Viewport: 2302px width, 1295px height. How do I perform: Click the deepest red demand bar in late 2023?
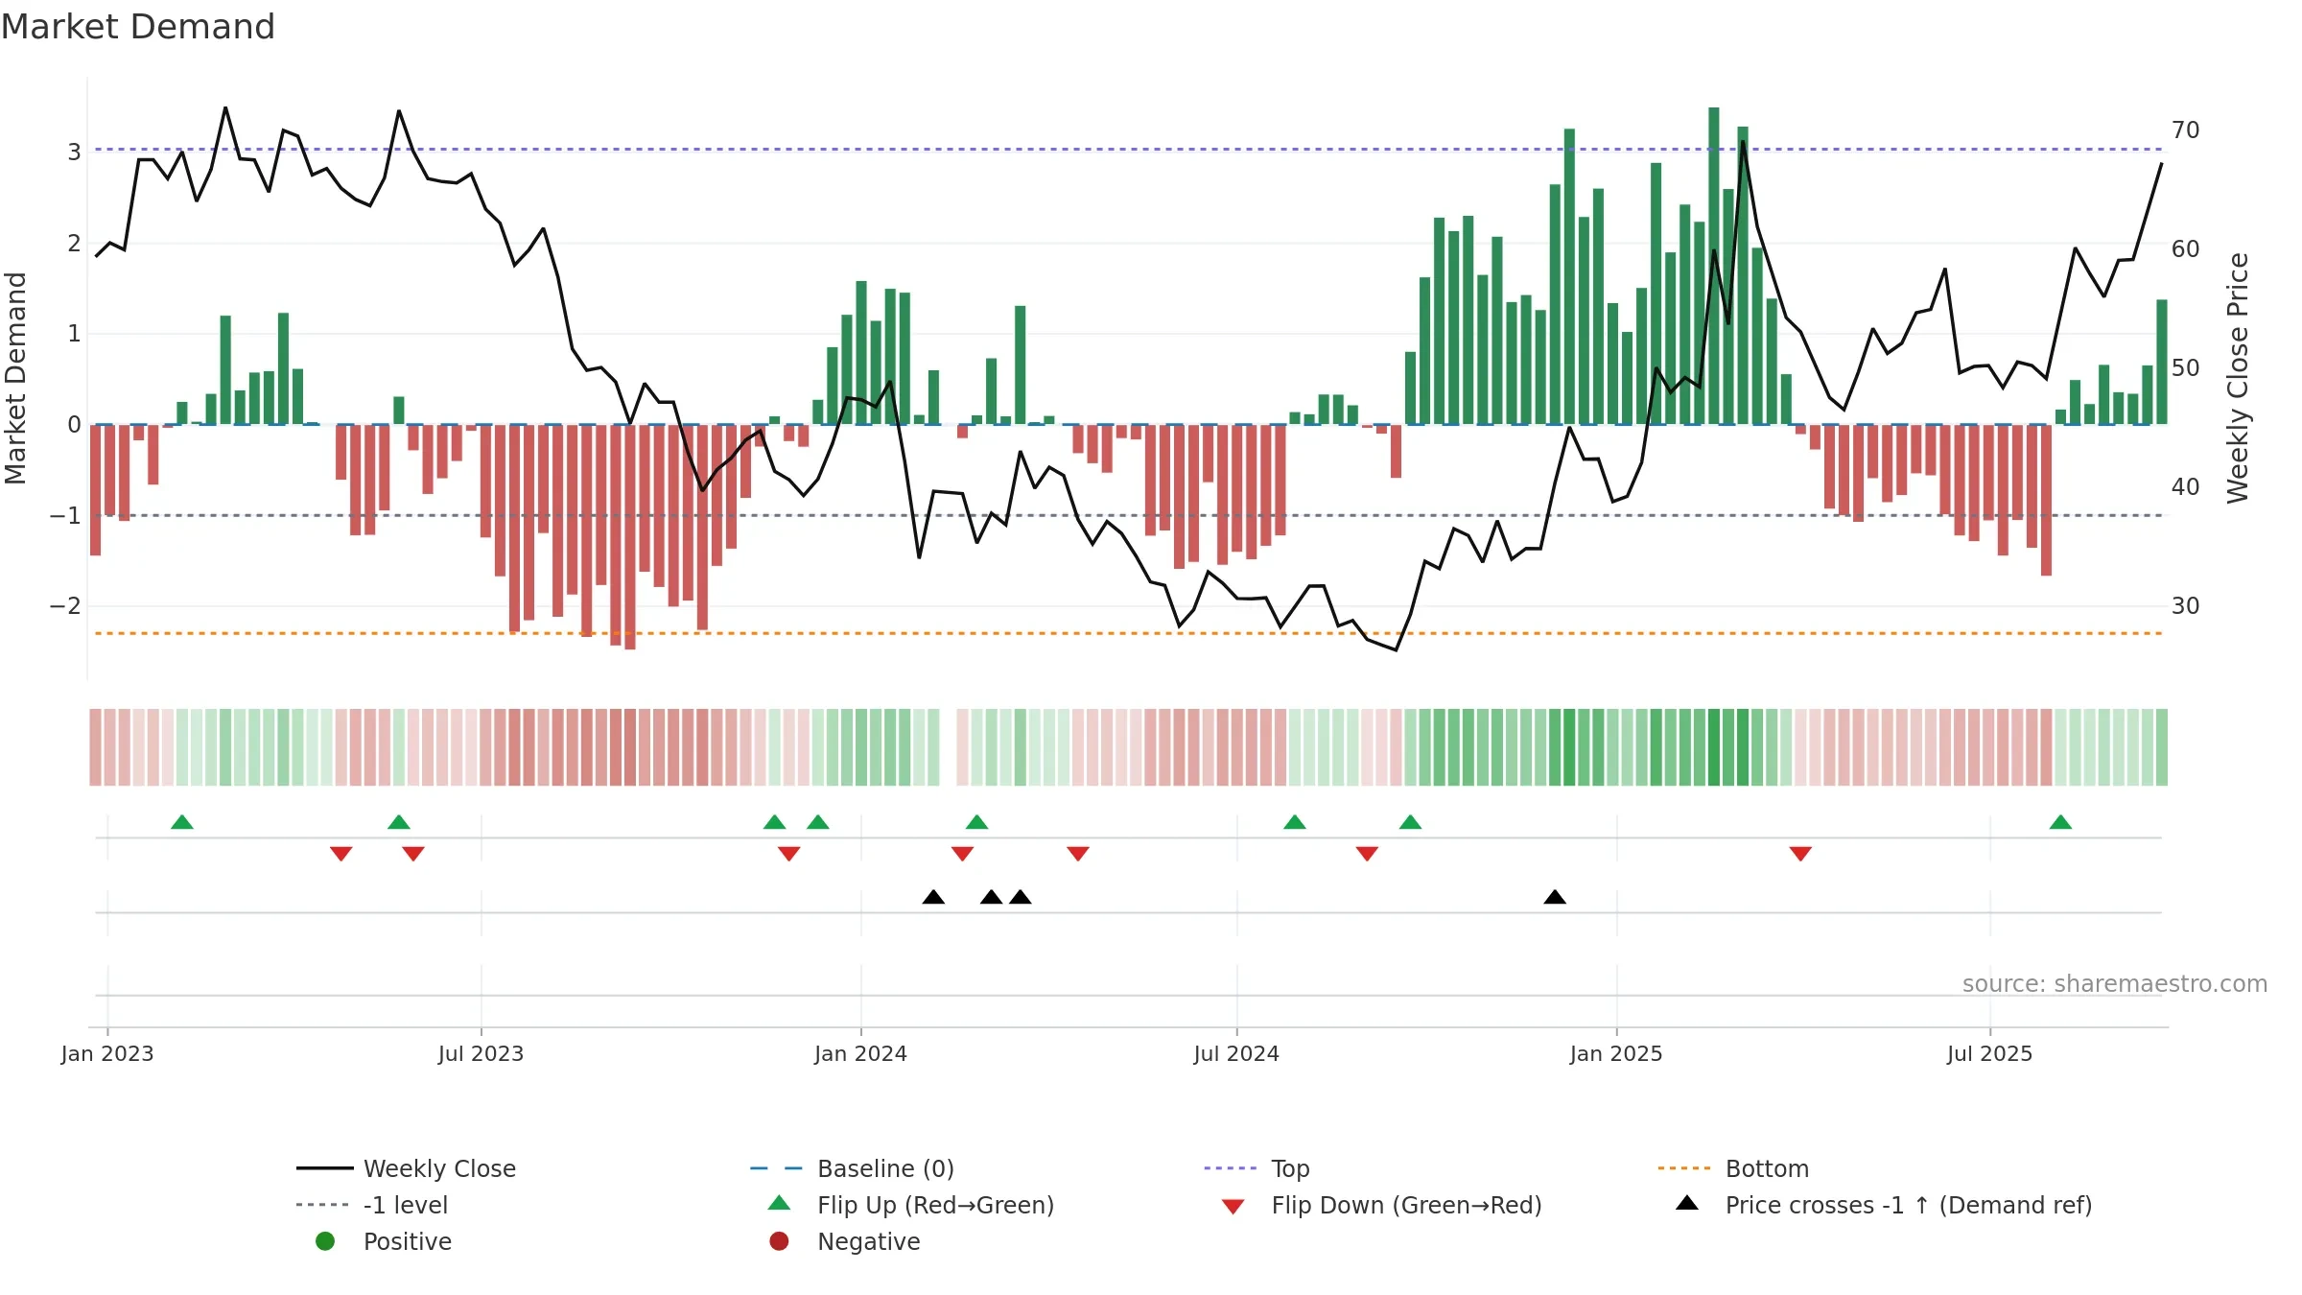630,537
